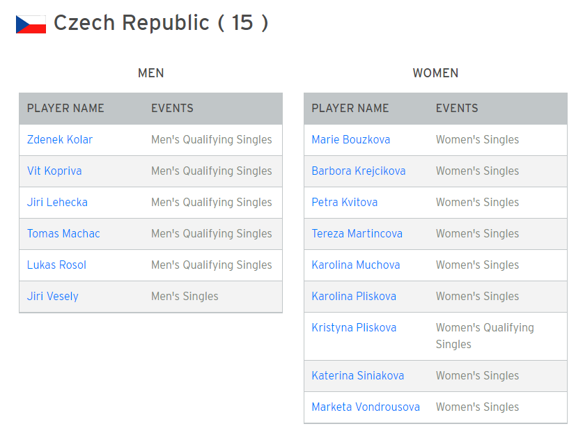Select Jiri Lehecka's name link
The image size is (576, 431).
(57, 203)
